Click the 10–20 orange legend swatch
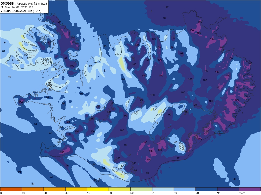 tap(33, 189)
